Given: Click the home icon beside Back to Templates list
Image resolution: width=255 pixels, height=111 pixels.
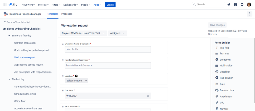Looking at the screenshot, I should click(5, 22).
